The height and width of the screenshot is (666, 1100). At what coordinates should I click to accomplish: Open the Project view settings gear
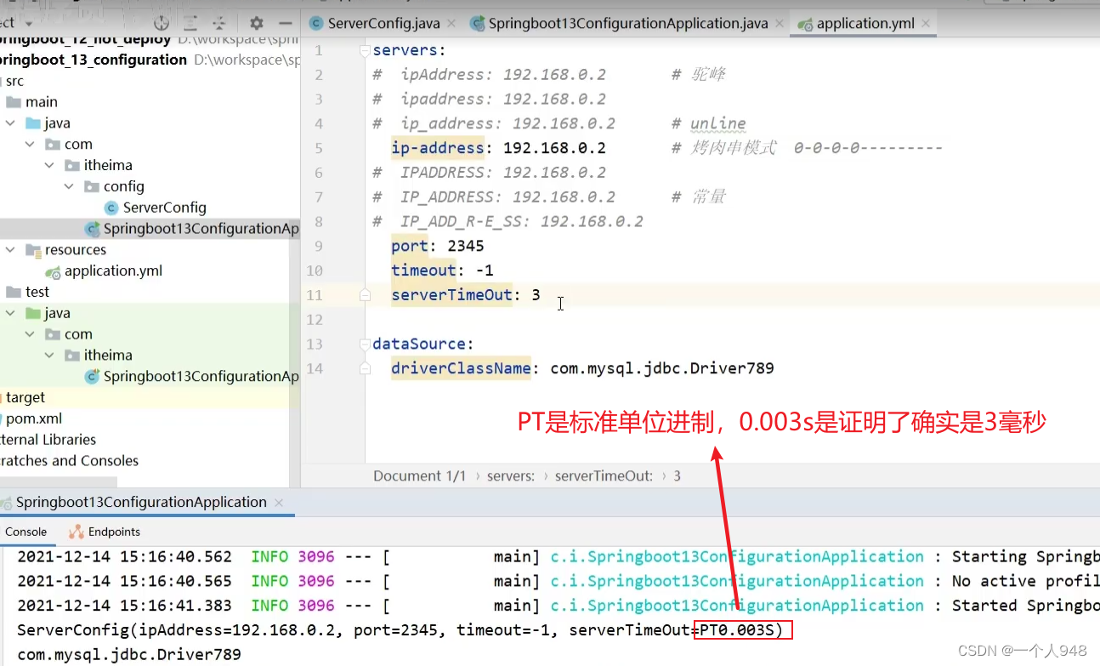click(256, 22)
